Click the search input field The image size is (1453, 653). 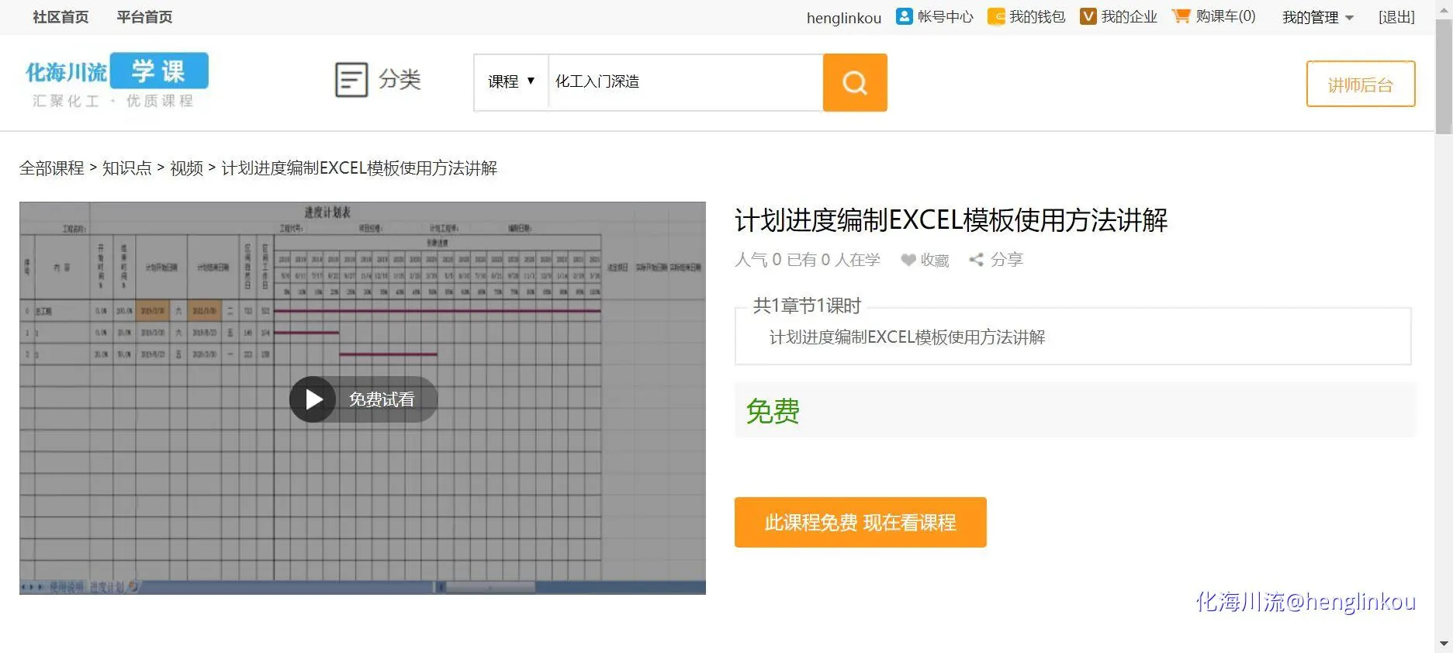(x=684, y=82)
